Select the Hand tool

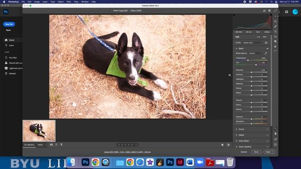tap(276, 133)
